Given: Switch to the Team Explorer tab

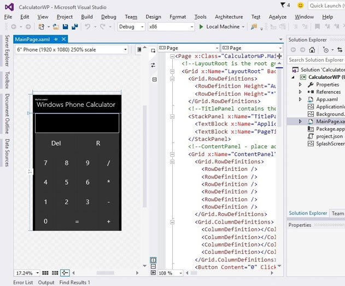Looking at the screenshot, I should (337, 214).
